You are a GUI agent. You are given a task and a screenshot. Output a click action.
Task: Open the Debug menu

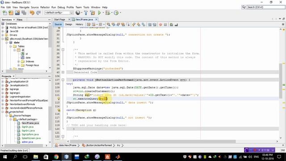click(61, 7)
